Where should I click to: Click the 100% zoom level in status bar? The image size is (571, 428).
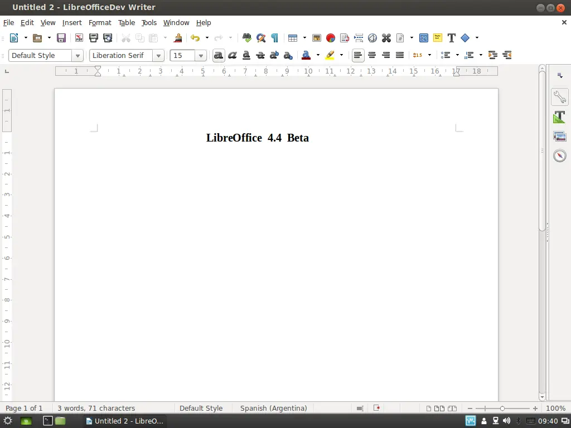click(x=556, y=408)
